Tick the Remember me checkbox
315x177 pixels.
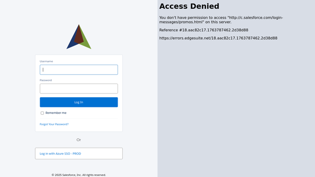[x=42, y=113]
